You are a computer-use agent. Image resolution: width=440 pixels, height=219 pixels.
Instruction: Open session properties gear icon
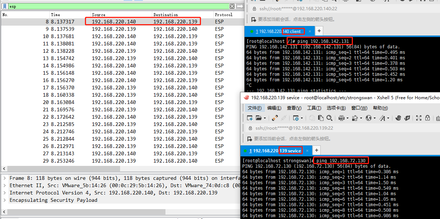(297, 118)
